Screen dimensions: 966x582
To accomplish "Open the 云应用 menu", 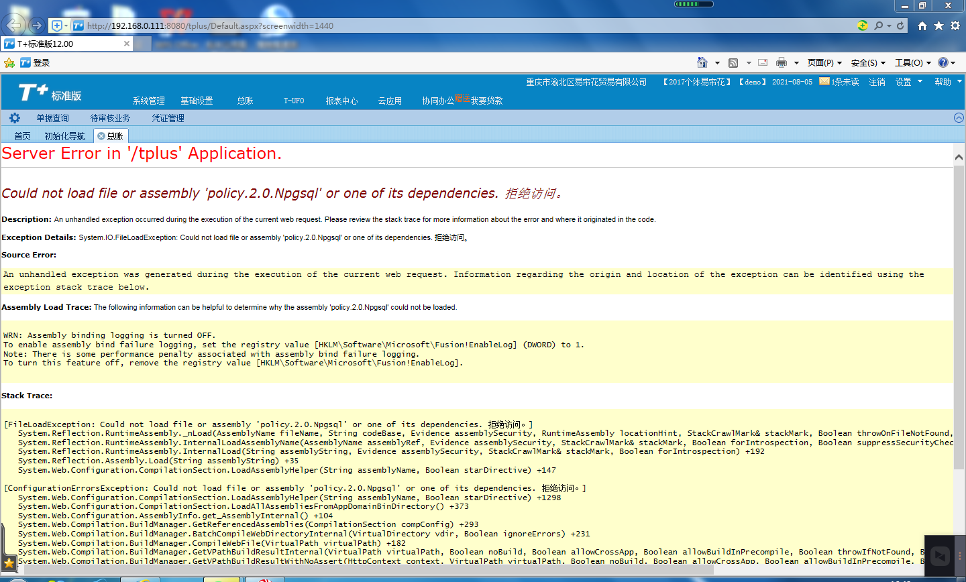I will 390,101.
